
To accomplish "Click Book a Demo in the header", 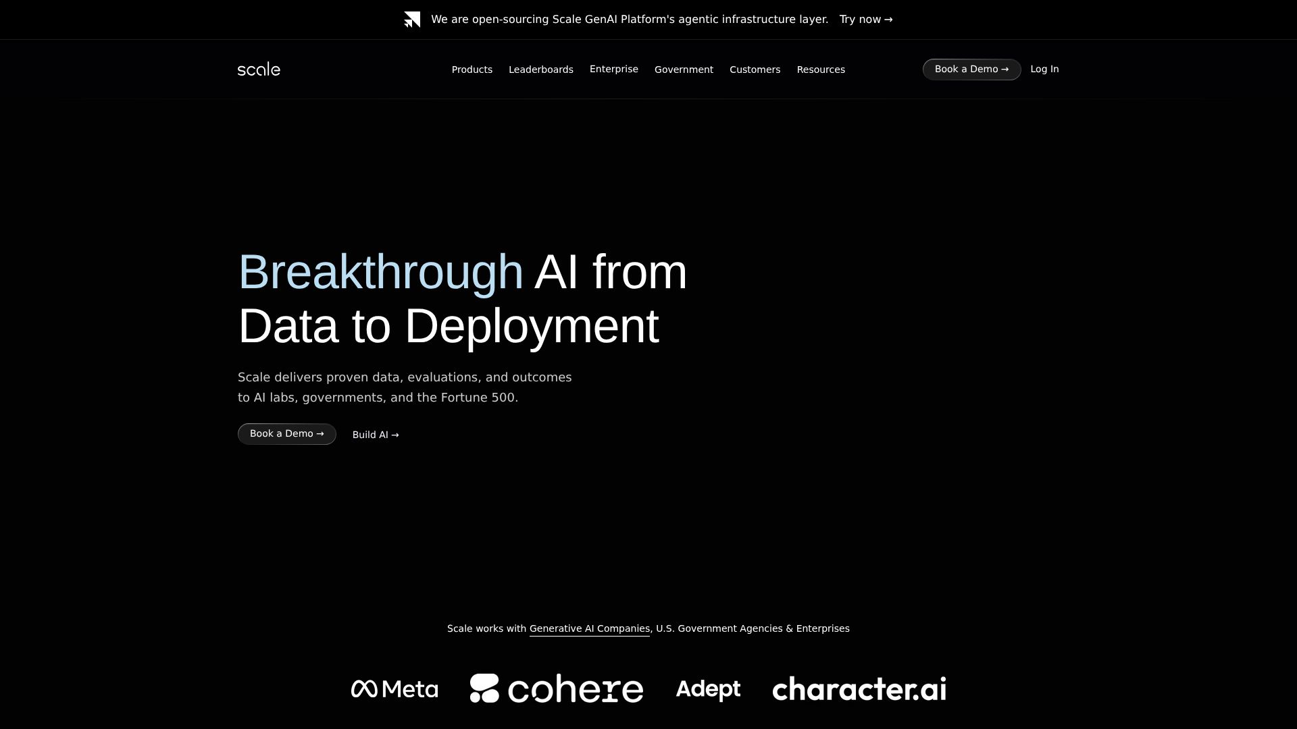I will coord(971,69).
